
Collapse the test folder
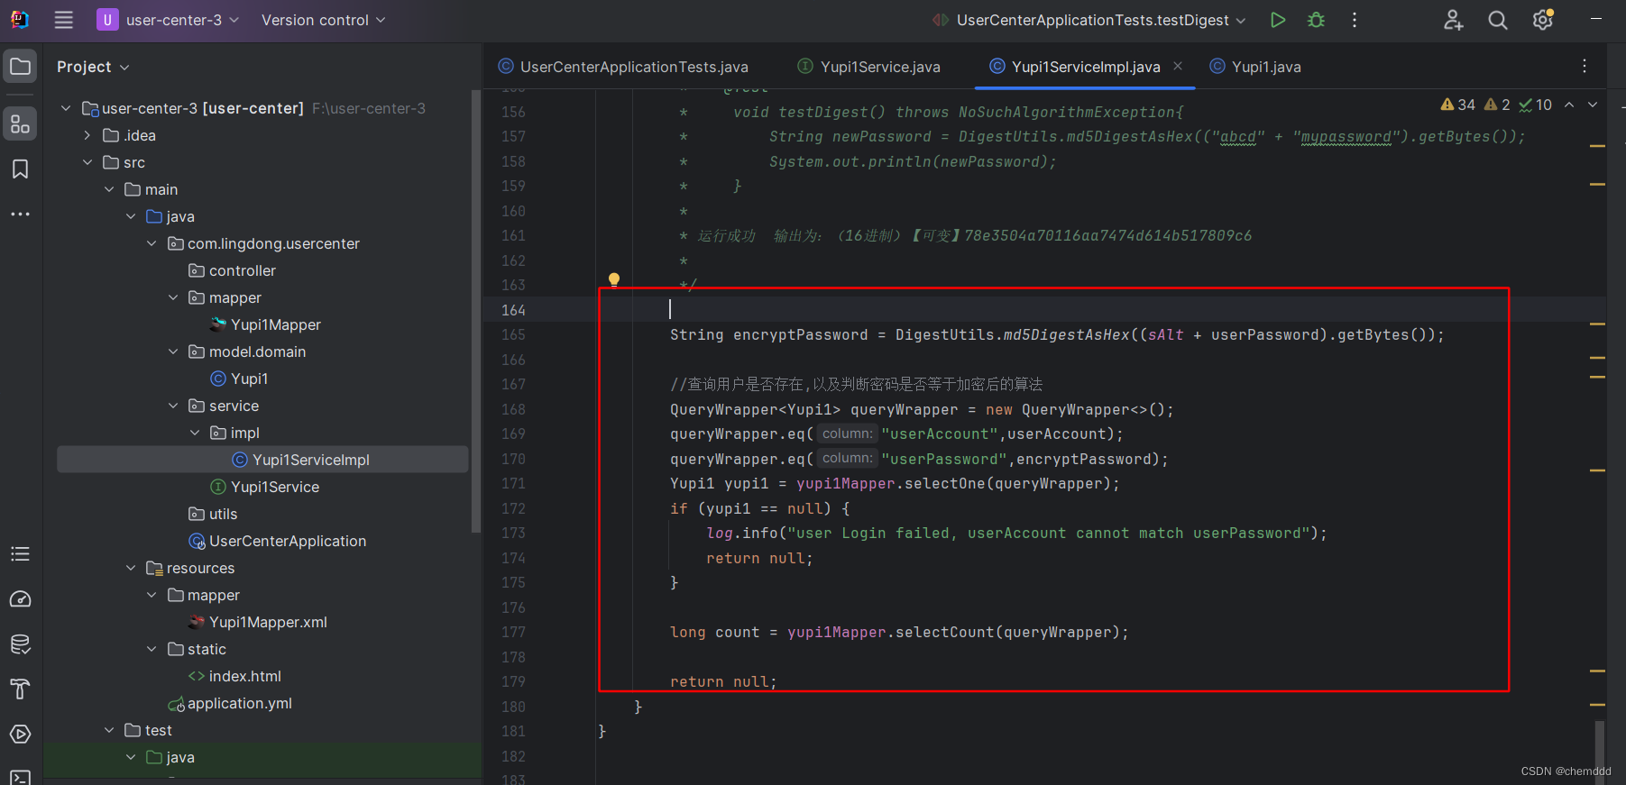[x=109, y=730]
